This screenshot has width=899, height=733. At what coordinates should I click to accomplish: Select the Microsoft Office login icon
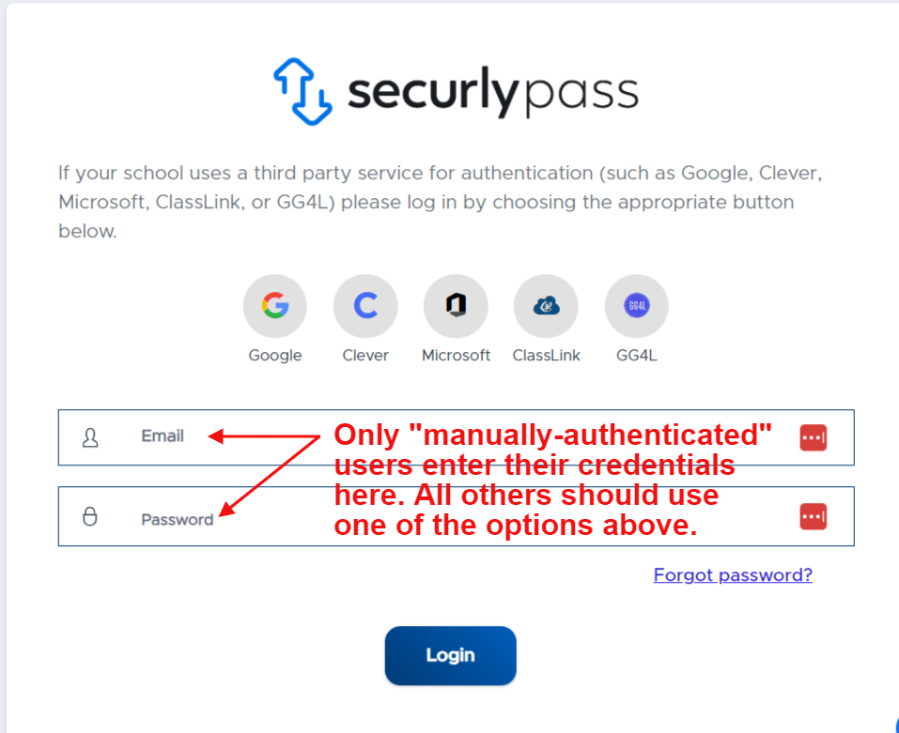tap(456, 306)
